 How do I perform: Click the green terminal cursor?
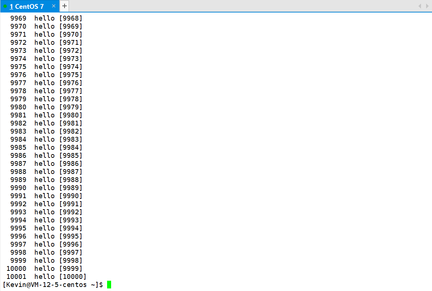[109, 285]
